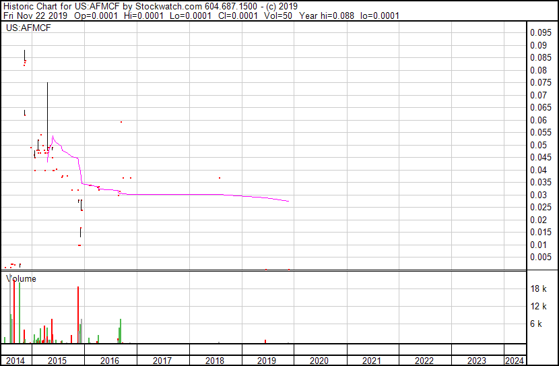Select the 6 k volume axis label
559x366 pixels.
pyautogui.click(x=536, y=324)
